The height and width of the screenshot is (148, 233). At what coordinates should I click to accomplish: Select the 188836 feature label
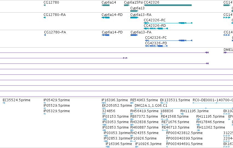(x=167, y=111)
